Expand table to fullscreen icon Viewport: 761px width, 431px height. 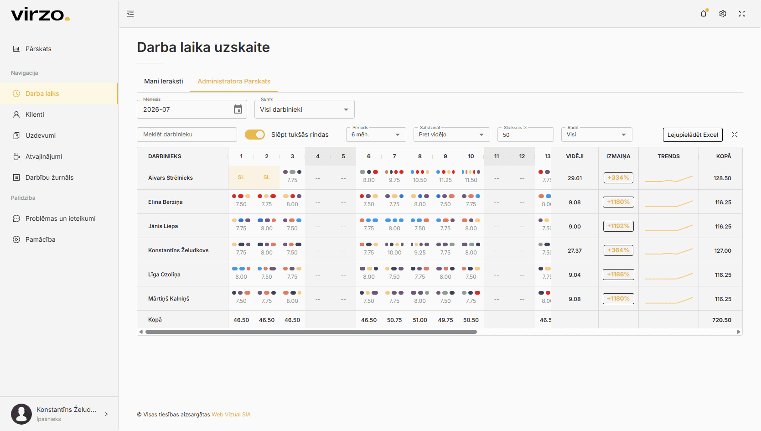point(735,135)
